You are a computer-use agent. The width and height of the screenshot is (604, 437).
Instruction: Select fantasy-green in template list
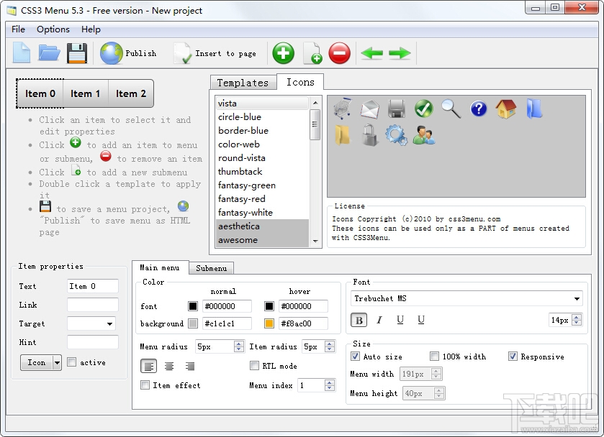coord(262,185)
